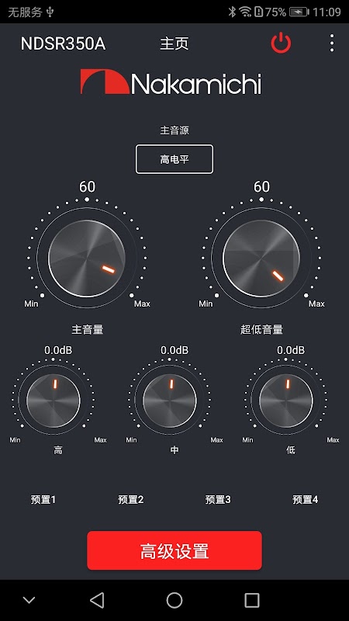This screenshot has width=349, height=621.
Task: Tap the Wi-Fi status icon
Action: point(245,12)
